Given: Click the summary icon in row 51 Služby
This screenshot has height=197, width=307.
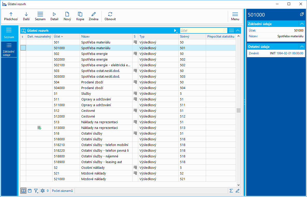Looking at the screenshot, I should 135,93.
